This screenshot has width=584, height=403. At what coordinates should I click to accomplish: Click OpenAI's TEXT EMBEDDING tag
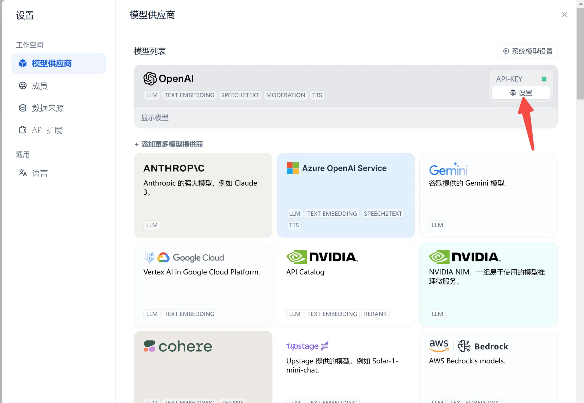pyautogui.click(x=189, y=95)
